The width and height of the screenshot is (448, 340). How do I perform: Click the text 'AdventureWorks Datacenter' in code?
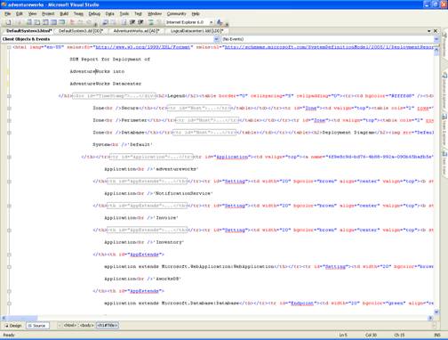pyautogui.click(x=106, y=84)
